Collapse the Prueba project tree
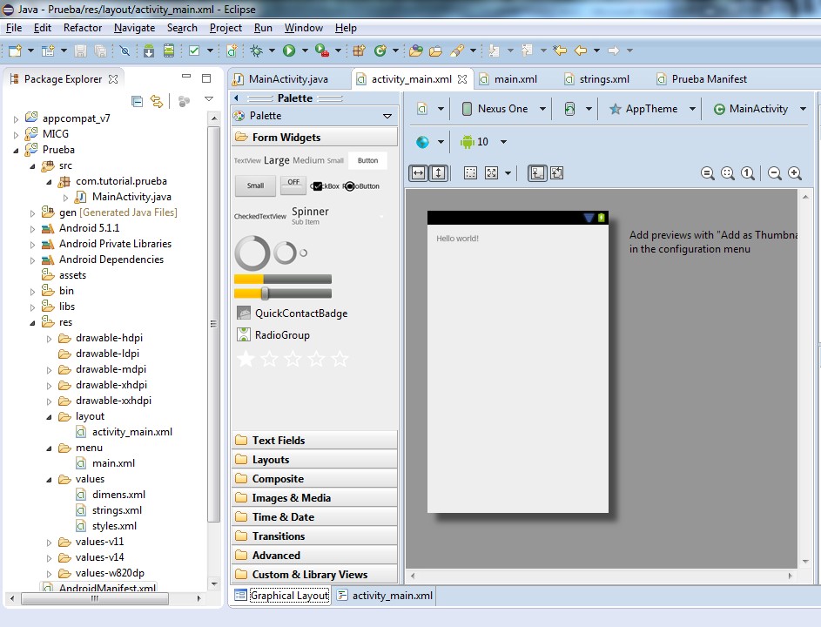 point(16,151)
